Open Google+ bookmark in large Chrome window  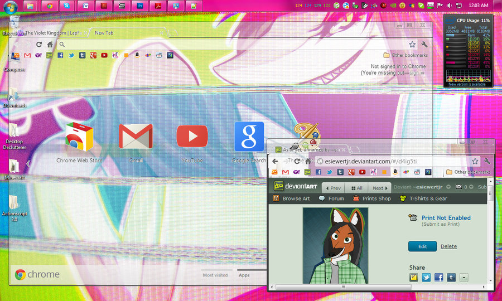tap(93, 55)
